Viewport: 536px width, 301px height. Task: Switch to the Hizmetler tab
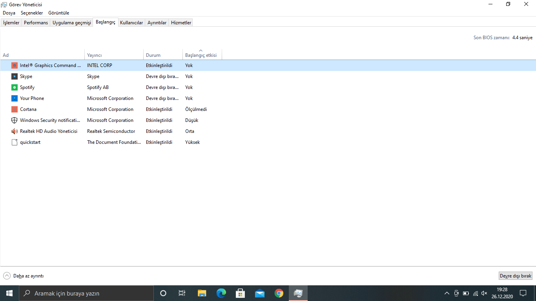181,23
